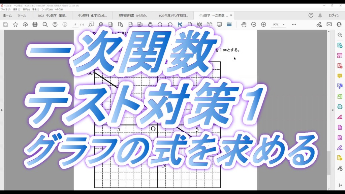Send the file by email envelope icon

329,25
